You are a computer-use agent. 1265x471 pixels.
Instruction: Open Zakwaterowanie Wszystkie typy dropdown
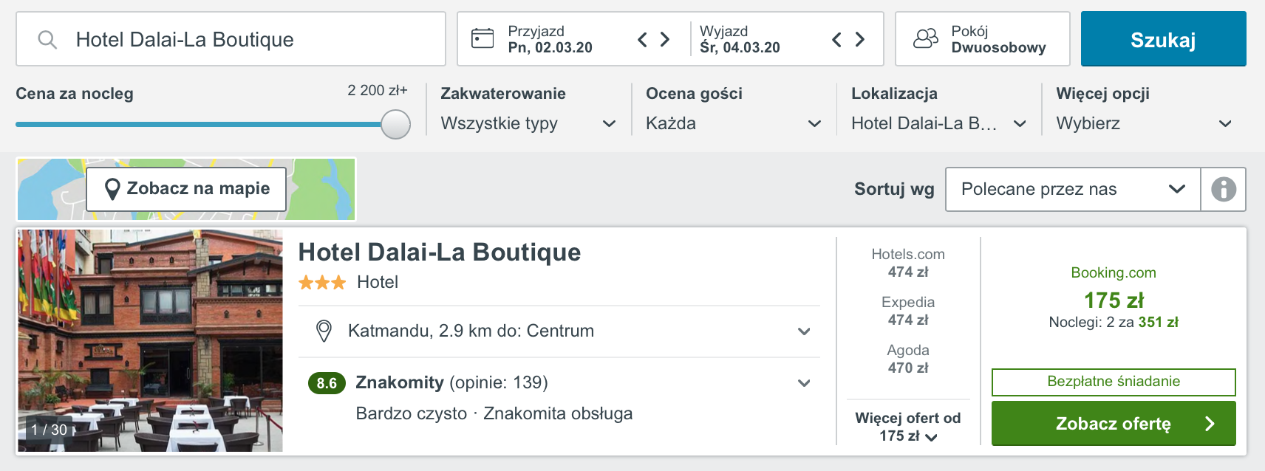point(528,123)
